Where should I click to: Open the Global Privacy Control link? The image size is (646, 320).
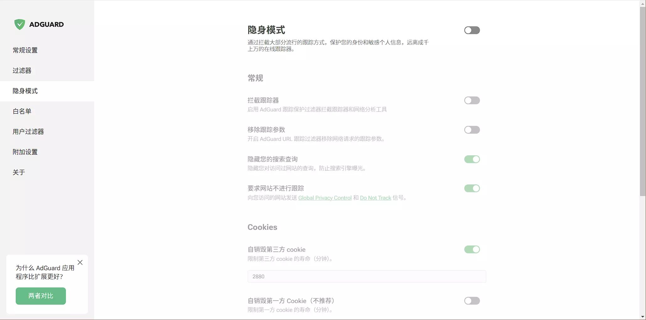click(325, 198)
